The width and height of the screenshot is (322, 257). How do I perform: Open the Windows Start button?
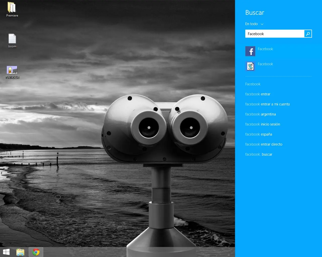tap(6, 252)
